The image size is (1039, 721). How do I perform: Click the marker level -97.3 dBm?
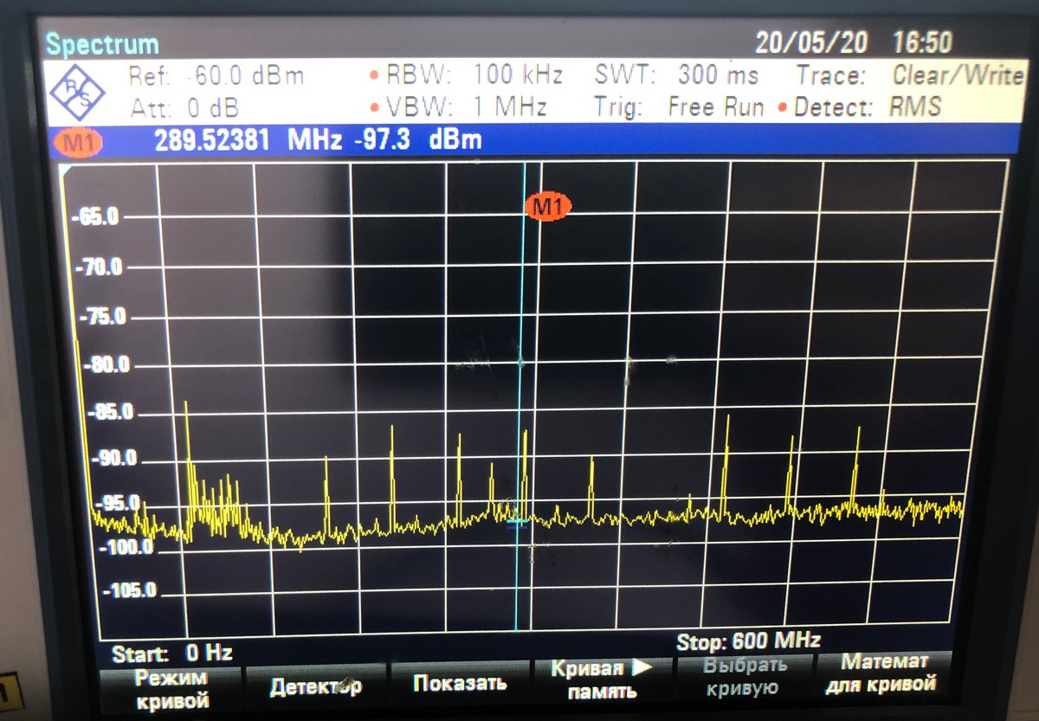tap(418, 141)
